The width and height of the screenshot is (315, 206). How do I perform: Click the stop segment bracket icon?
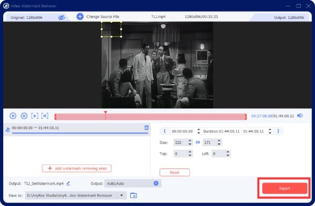click(x=45, y=116)
